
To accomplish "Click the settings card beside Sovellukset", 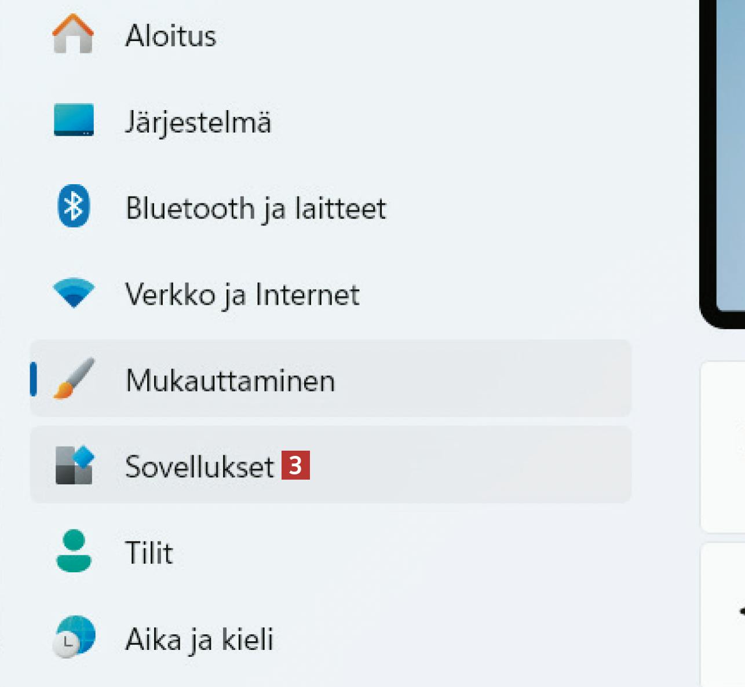I will tap(724, 447).
